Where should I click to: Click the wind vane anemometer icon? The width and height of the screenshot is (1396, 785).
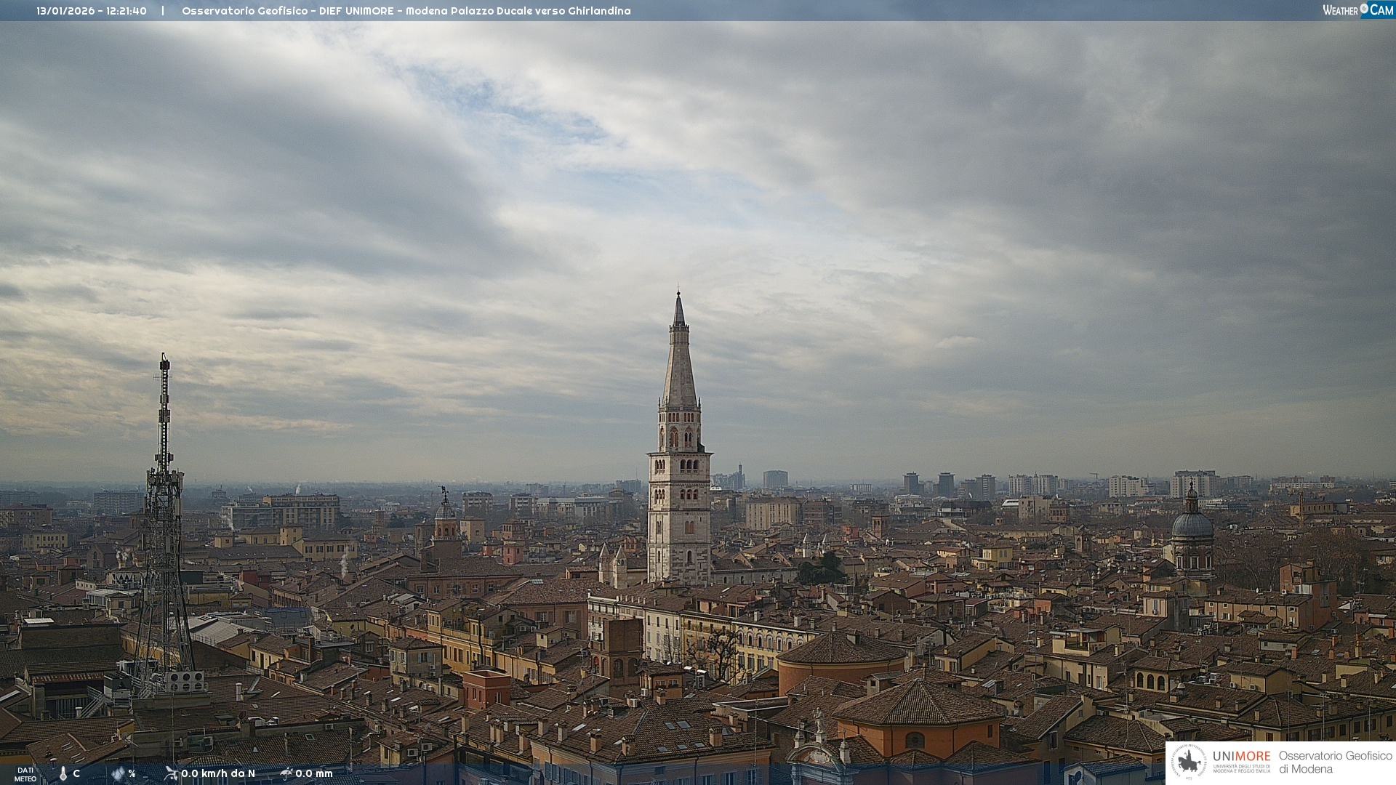pos(171,773)
